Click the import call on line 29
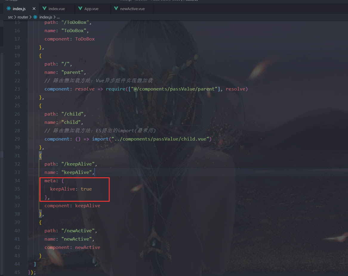The width and height of the screenshot is (348, 276). tap(100, 139)
